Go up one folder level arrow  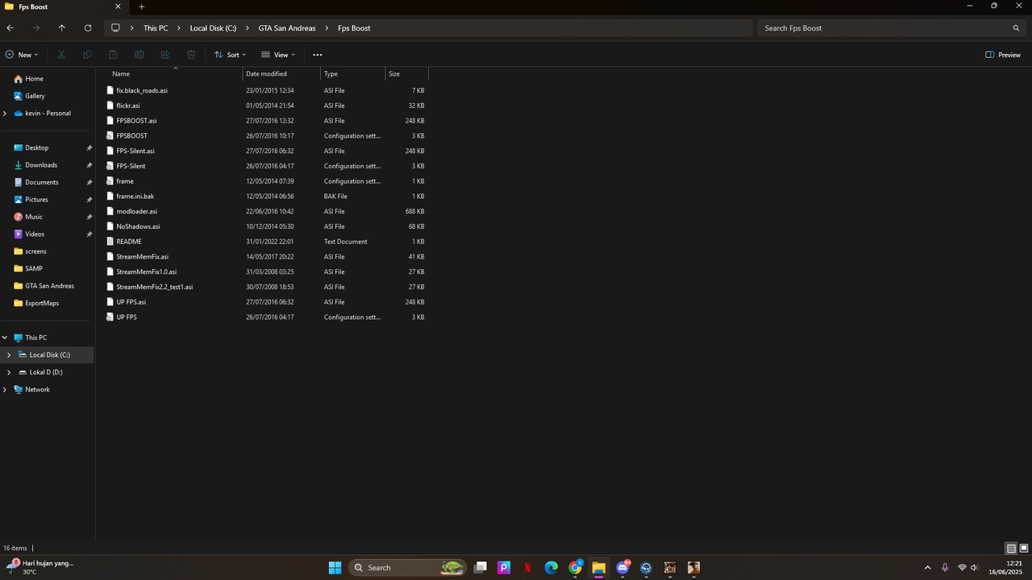62,28
